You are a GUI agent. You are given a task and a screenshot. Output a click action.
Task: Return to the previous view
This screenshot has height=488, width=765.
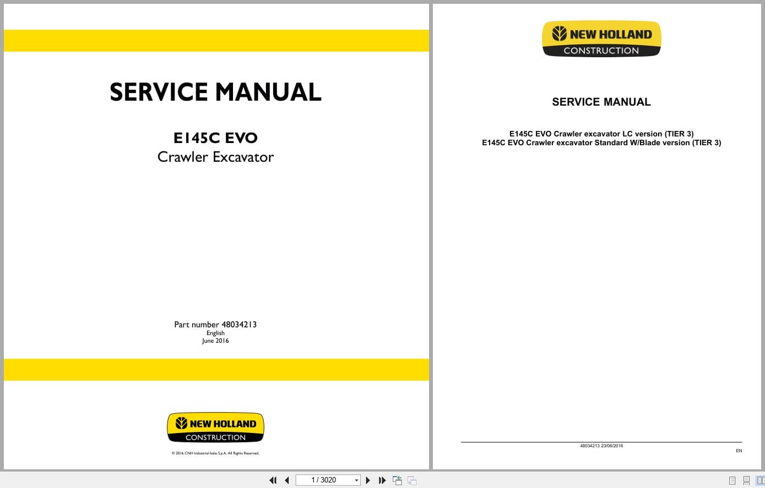[397, 480]
